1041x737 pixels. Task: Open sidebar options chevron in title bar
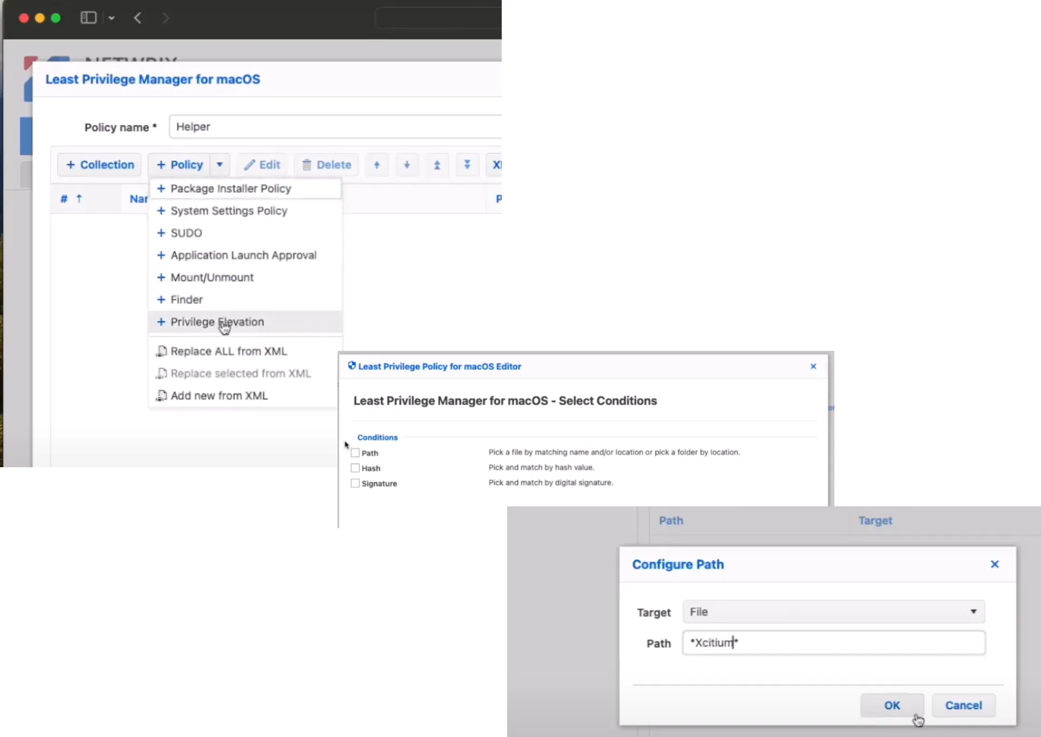112,18
